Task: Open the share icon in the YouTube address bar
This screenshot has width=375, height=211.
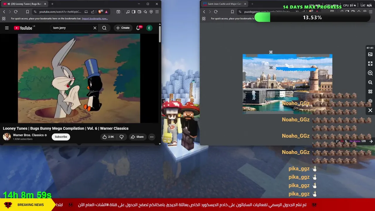Action: coord(93,12)
